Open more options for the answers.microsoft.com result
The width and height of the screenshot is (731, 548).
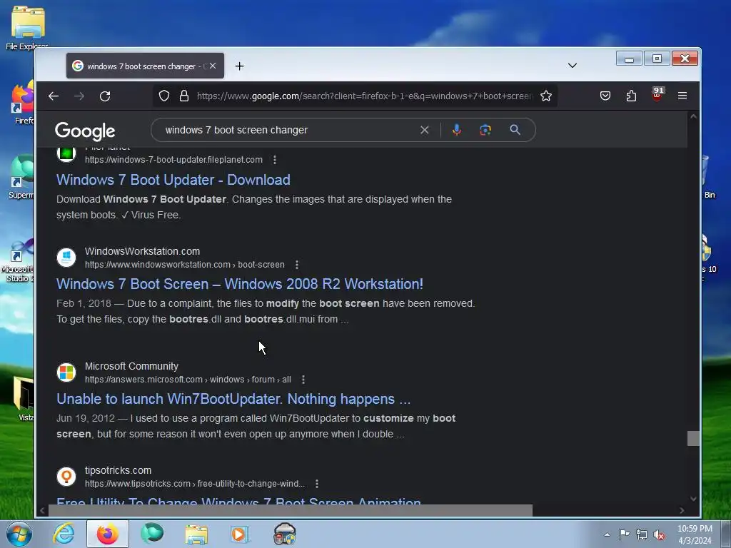pyautogui.click(x=303, y=380)
